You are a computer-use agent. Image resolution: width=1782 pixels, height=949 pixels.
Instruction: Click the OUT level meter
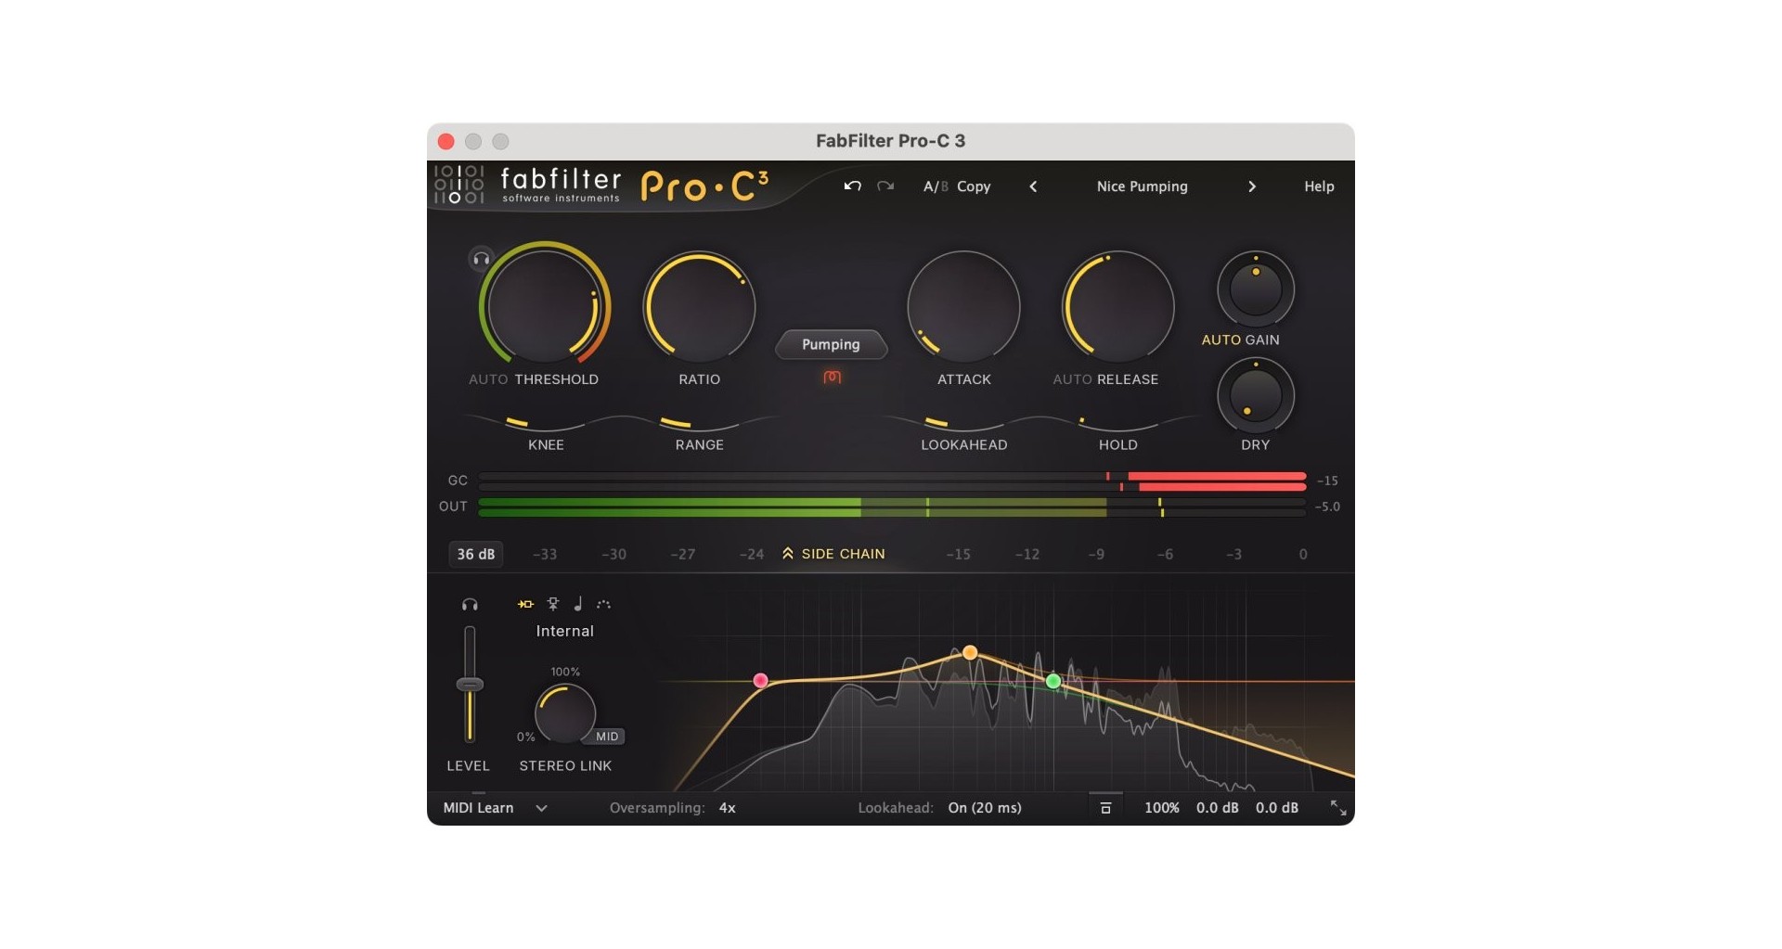coord(892,507)
